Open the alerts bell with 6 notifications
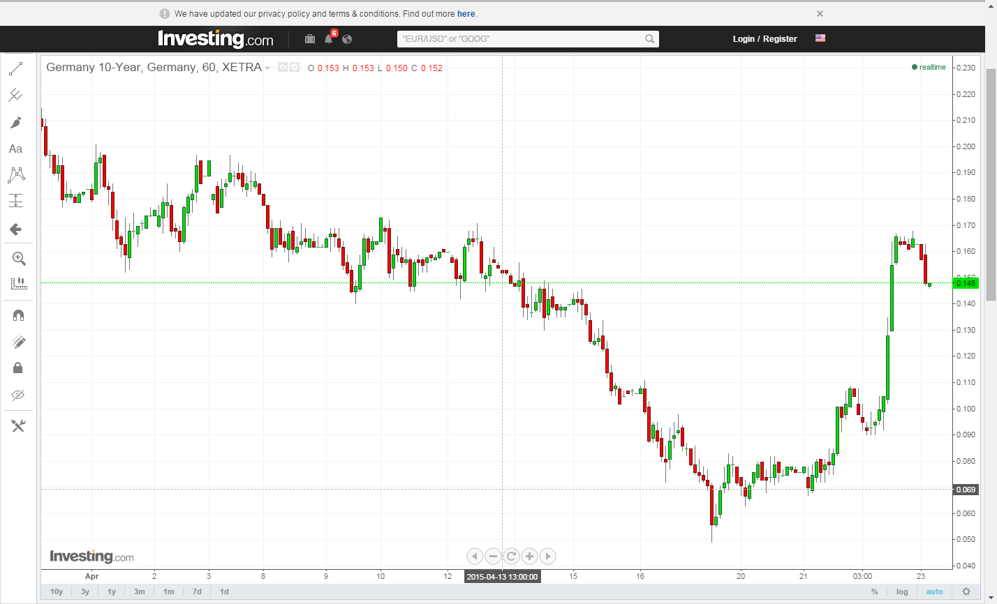The image size is (997, 604). click(x=329, y=38)
